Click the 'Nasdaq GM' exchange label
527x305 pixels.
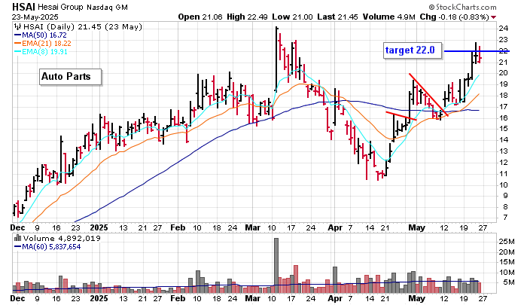coord(107,8)
